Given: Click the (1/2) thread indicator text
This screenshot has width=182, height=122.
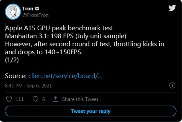Looking at the screenshot, I should click(x=12, y=60).
